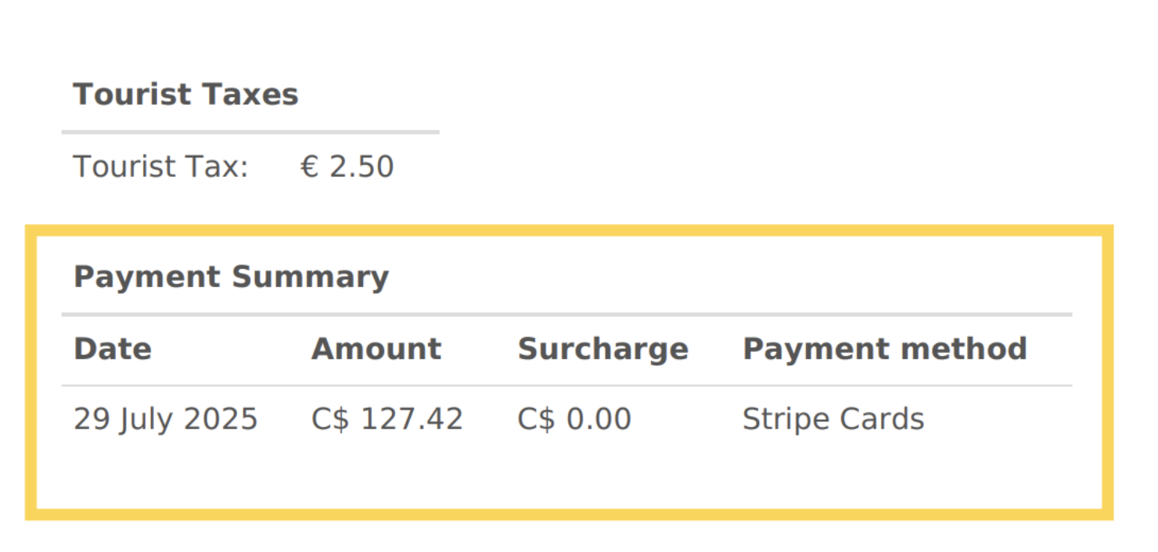Click the divider line under Payment Summary heading
Screen dimensions: 1158x552
point(566,315)
